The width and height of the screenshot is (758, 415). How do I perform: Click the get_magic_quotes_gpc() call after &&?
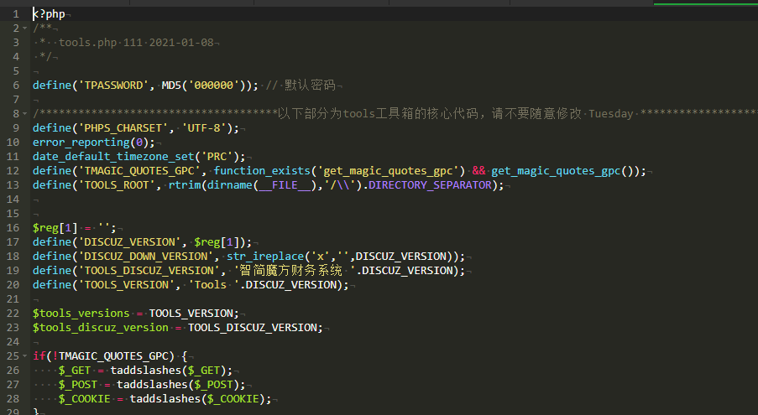(562, 171)
